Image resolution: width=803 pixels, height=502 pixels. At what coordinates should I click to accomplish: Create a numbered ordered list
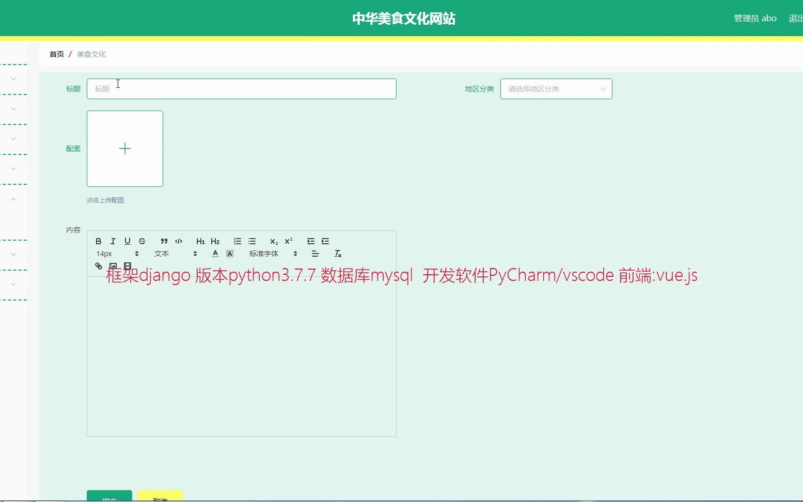tap(238, 241)
